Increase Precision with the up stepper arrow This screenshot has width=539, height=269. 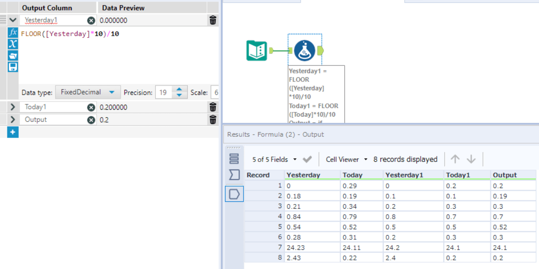pyautogui.click(x=179, y=89)
